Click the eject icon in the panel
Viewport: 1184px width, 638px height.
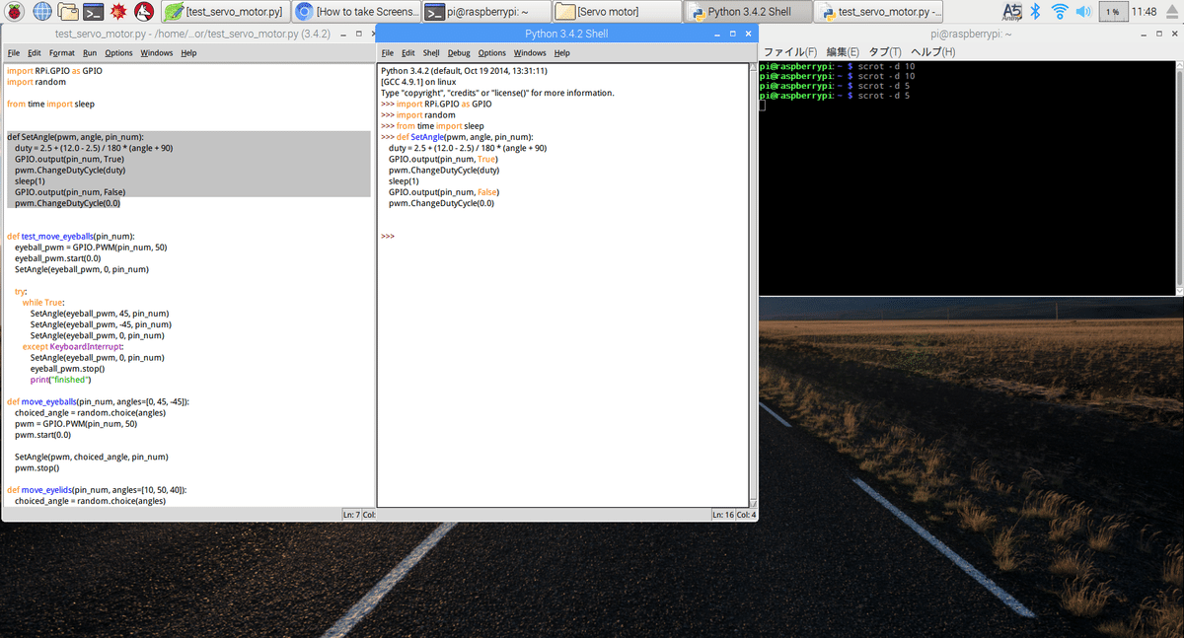(1172, 12)
